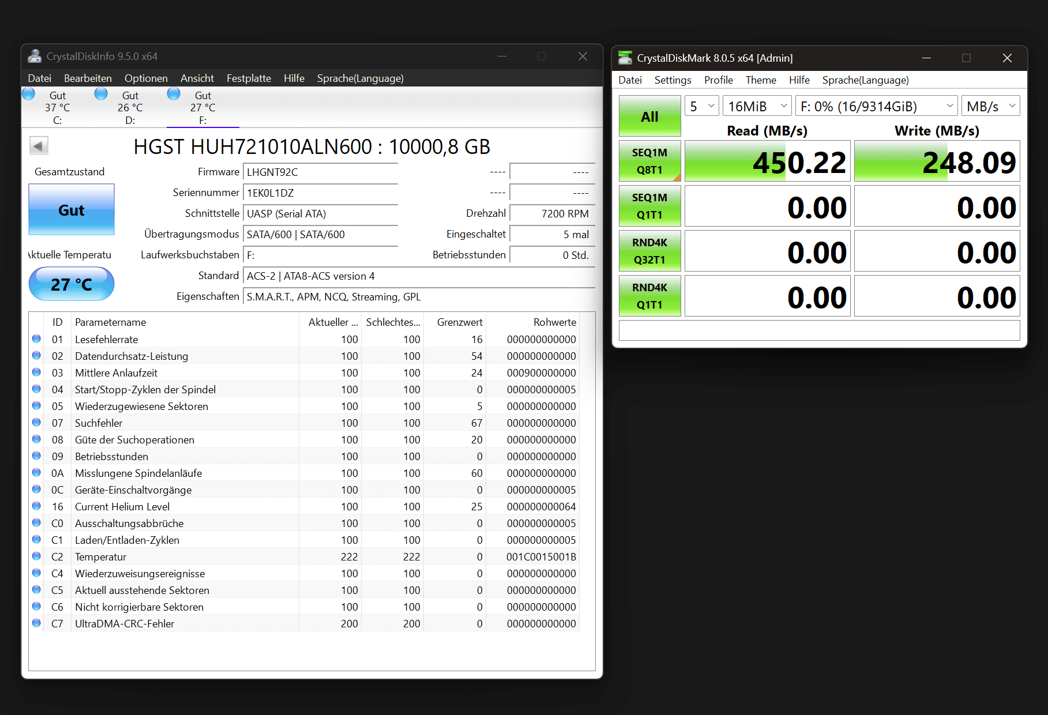Viewport: 1048px width, 715px height.
Task: Click the status dot for Suchfehler row
Action: pyautogui.click(x=36, y=423)
